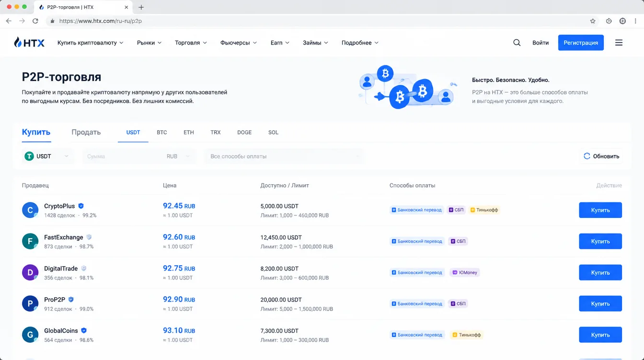Viewport: 644px width, 360px height.
Task: Click DigitalTrade seller avatar
Action: [30, 272]
